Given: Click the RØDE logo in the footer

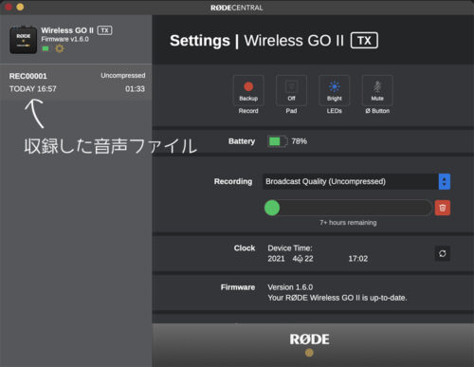Looking at the screenshot, I should [309, 339].
